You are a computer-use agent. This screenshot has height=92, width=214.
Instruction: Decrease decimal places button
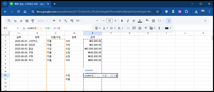coord(66,21)
